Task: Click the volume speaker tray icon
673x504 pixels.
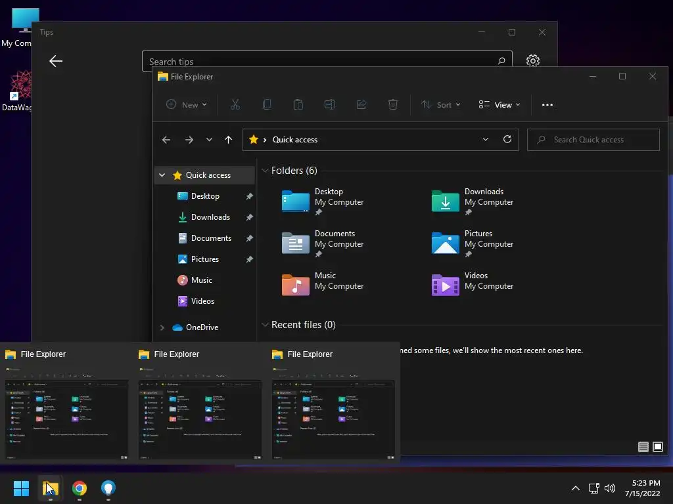Action: (x=609, y=488)
